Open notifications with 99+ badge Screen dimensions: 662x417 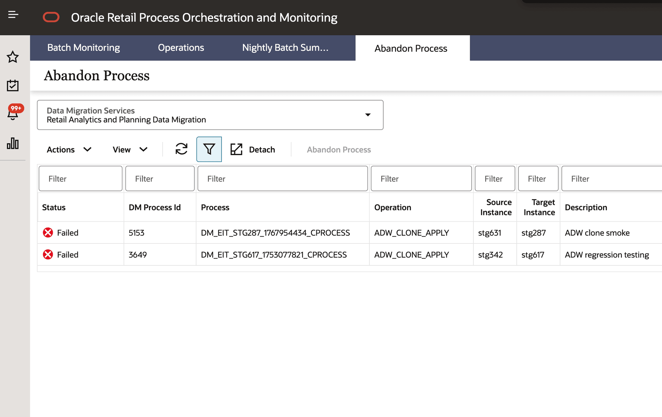click(13, 113)
